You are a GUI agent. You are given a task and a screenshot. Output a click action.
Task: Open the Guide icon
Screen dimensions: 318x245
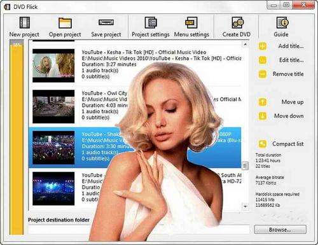pyautogui.click(x=282, y=22)
